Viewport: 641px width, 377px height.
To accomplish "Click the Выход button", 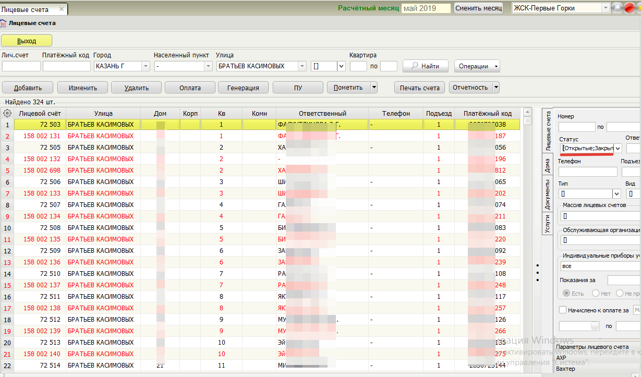I will (27, 41).
